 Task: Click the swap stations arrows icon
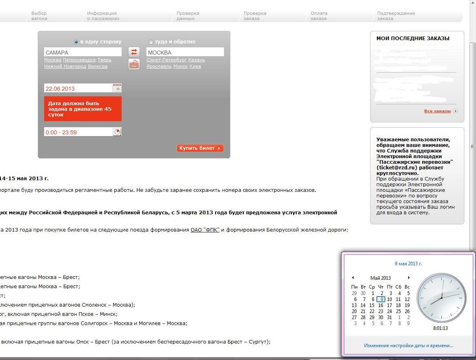coord(134,52)
